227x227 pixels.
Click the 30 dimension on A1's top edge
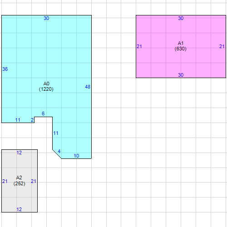pos(181,18)
